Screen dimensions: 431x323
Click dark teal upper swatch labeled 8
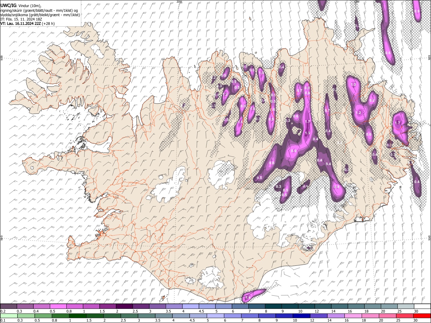pyautogui.click(x=273, y=306)
